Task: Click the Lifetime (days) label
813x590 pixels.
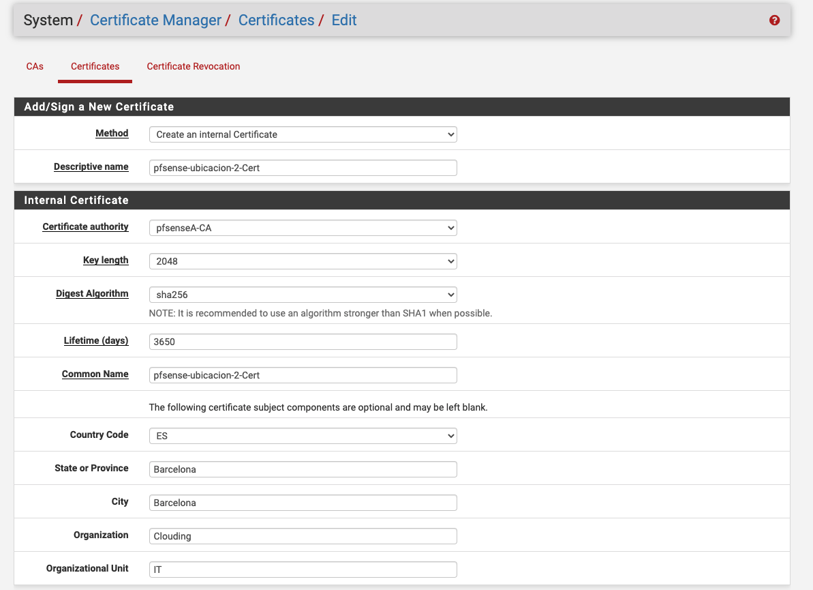Action: coord(96,340)
